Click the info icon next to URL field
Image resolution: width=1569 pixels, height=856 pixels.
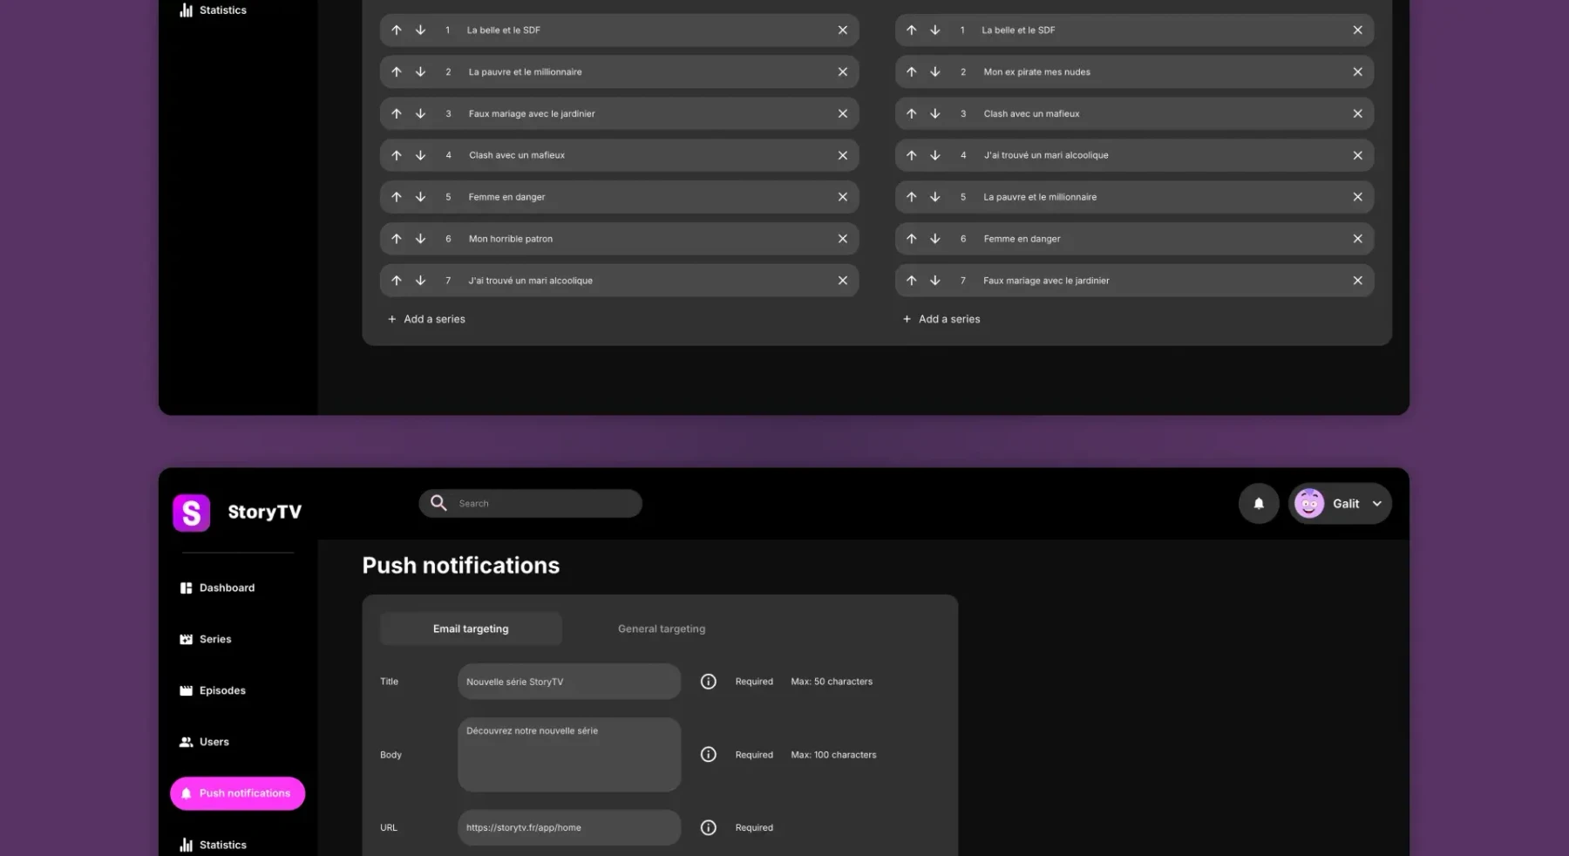point(709,827)
